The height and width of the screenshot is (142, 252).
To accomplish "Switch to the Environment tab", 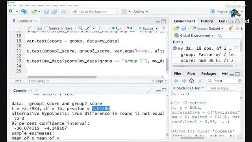I will 185,21.
